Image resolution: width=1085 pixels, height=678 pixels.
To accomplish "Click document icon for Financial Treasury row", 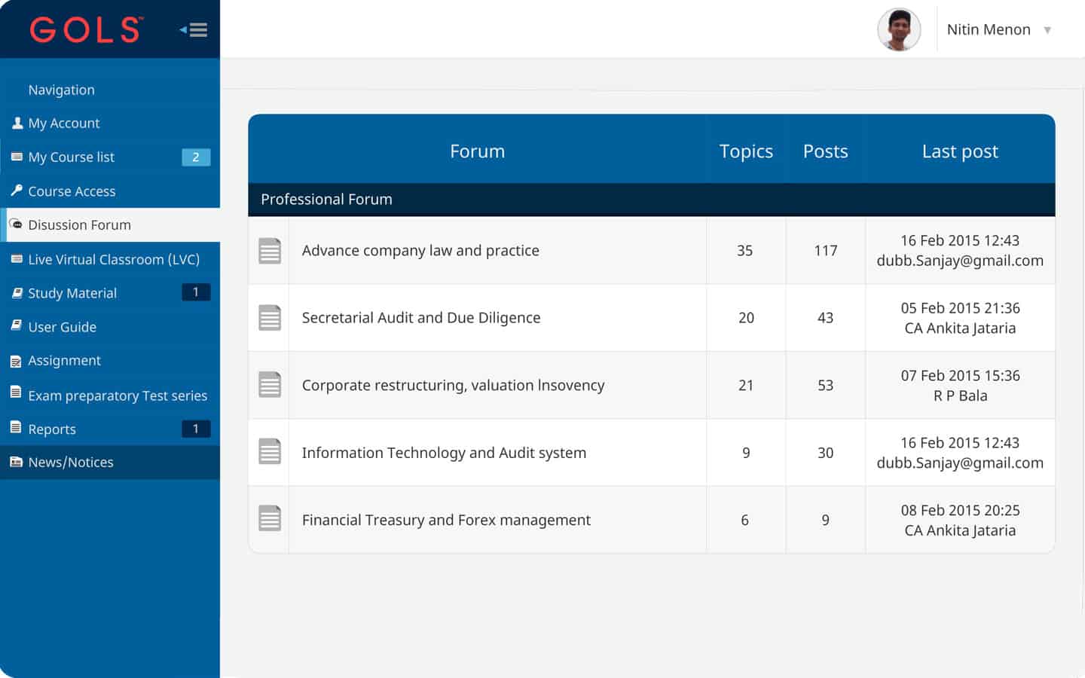I will pyautogui.click(x=270, y=519).
